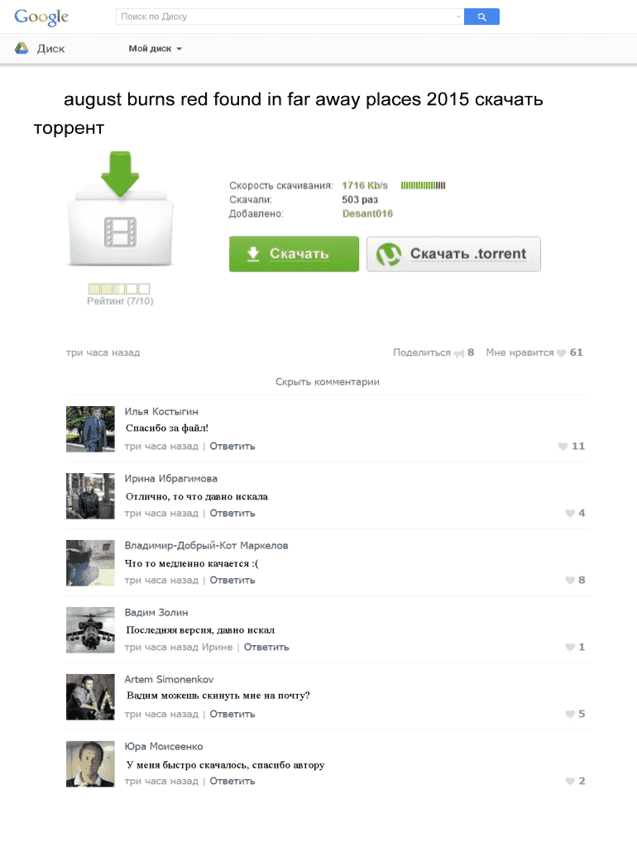
Task: Click the green Скачать button
Action: coord(294,254)
